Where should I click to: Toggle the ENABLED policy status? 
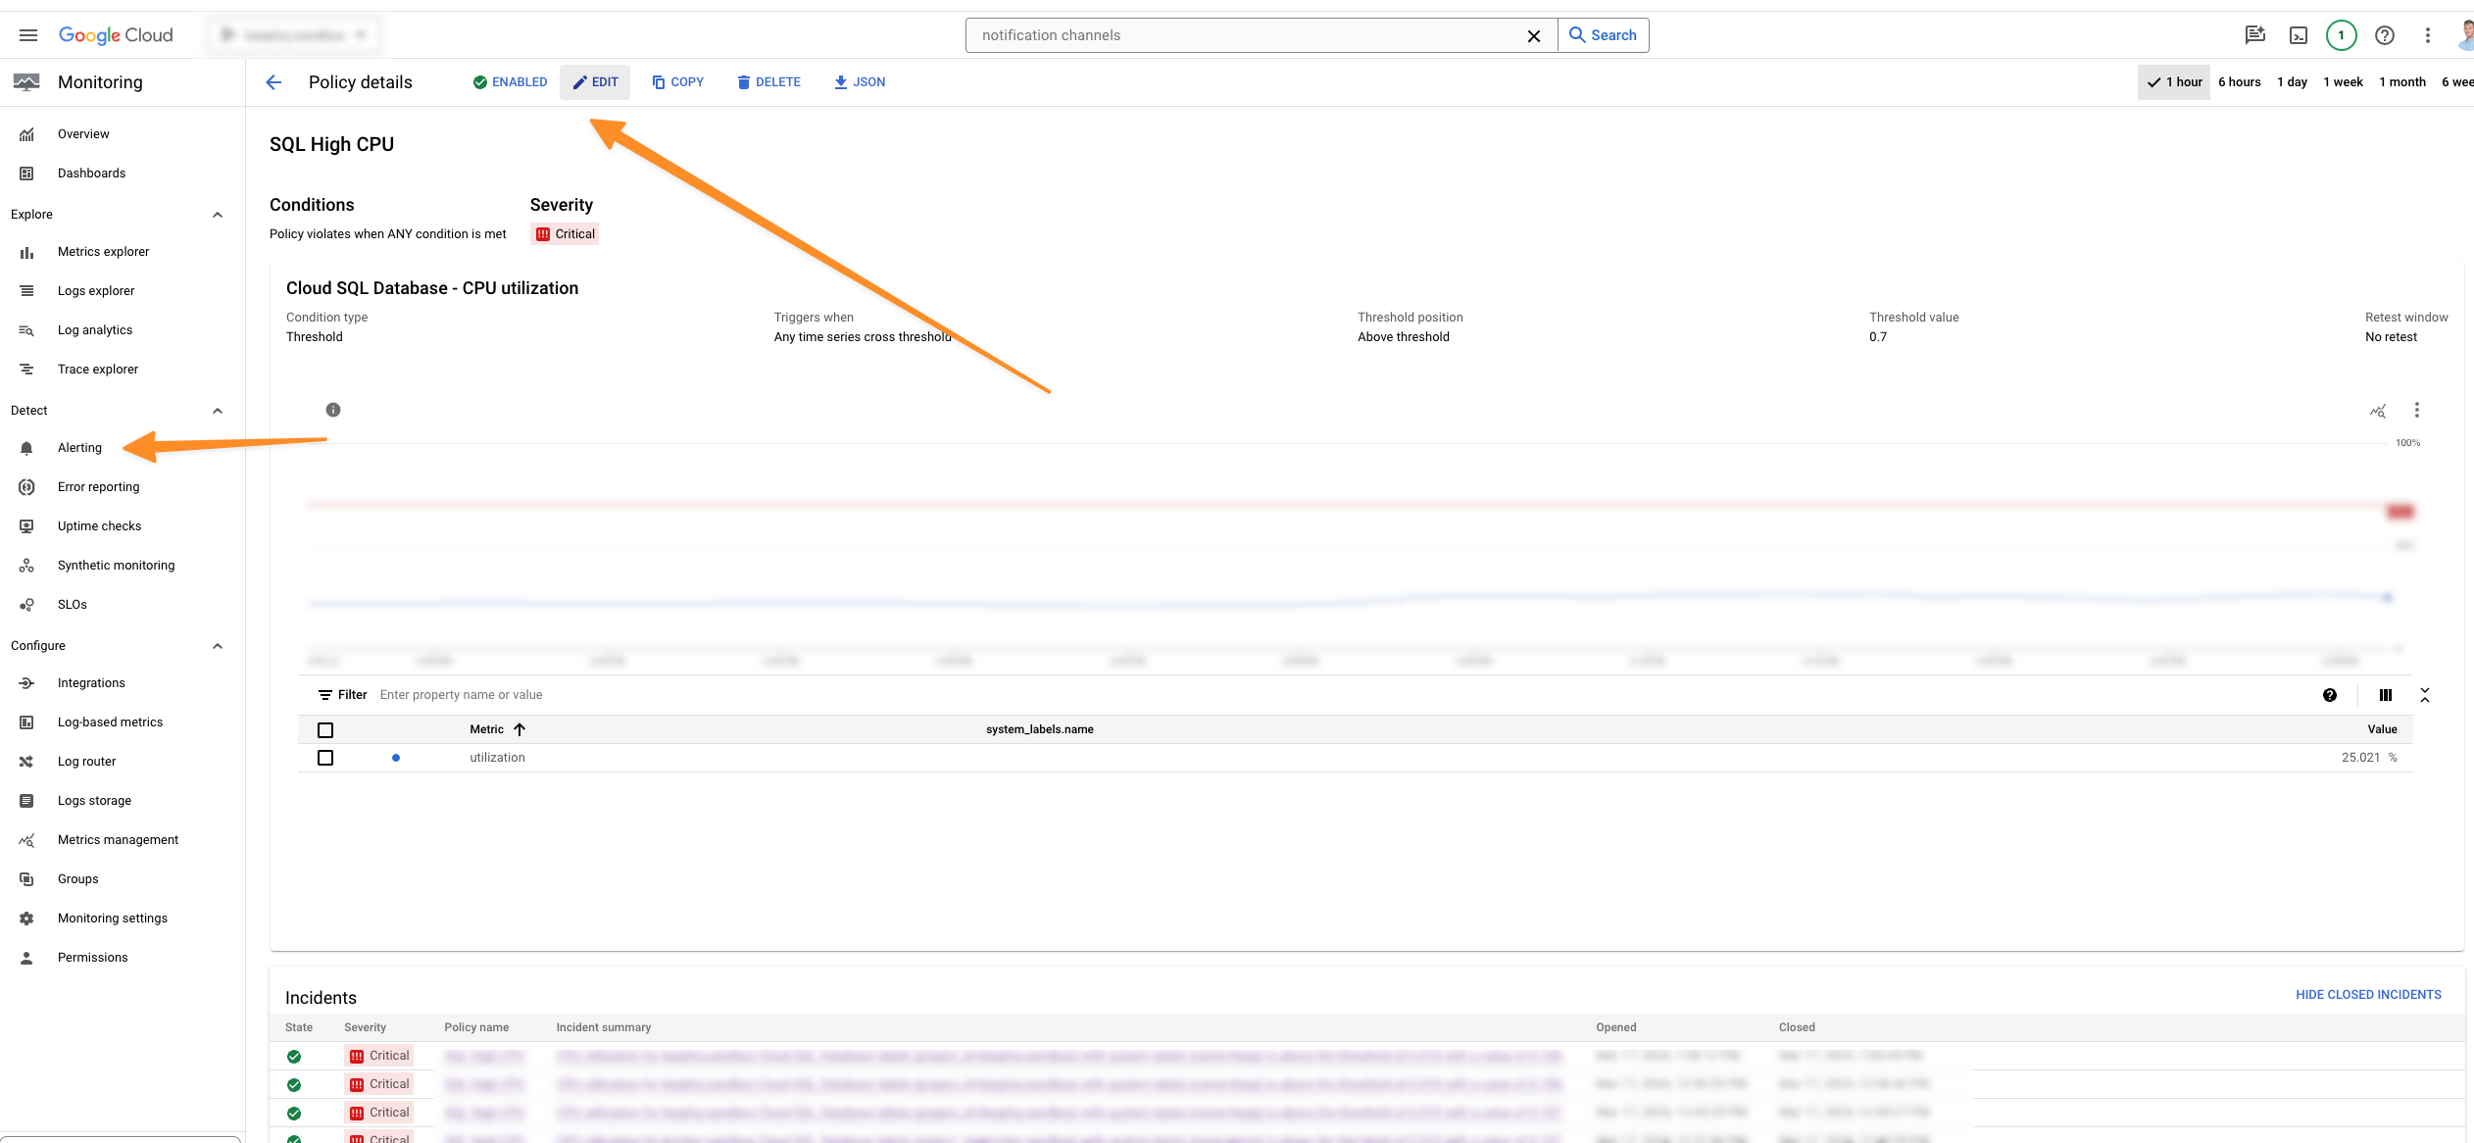(510, 82)
